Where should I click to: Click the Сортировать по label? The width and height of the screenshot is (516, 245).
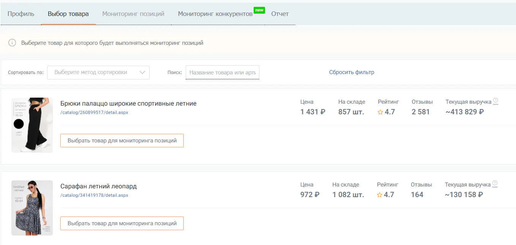[x=26, y=73]
